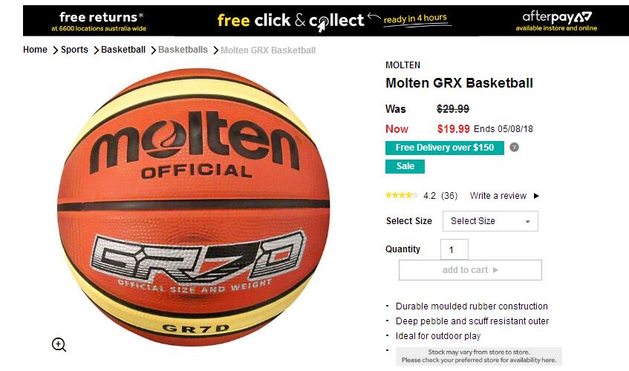Click the star rating icons
This screenshot has width=629, height=371.
coord(402,195)
